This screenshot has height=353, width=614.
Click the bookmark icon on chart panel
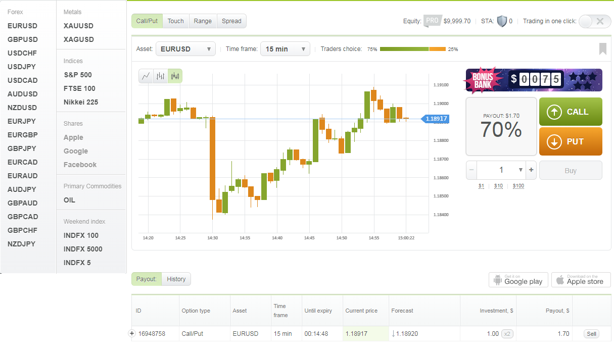[x=602, y=49]
